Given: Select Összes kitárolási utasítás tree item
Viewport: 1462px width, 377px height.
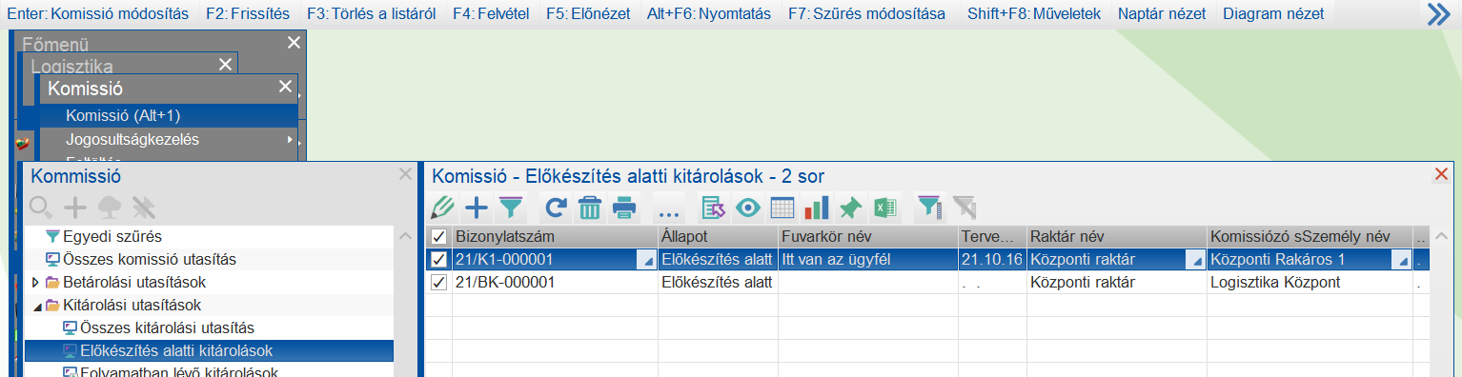Looking at the screenshot, I should point(167,328).
